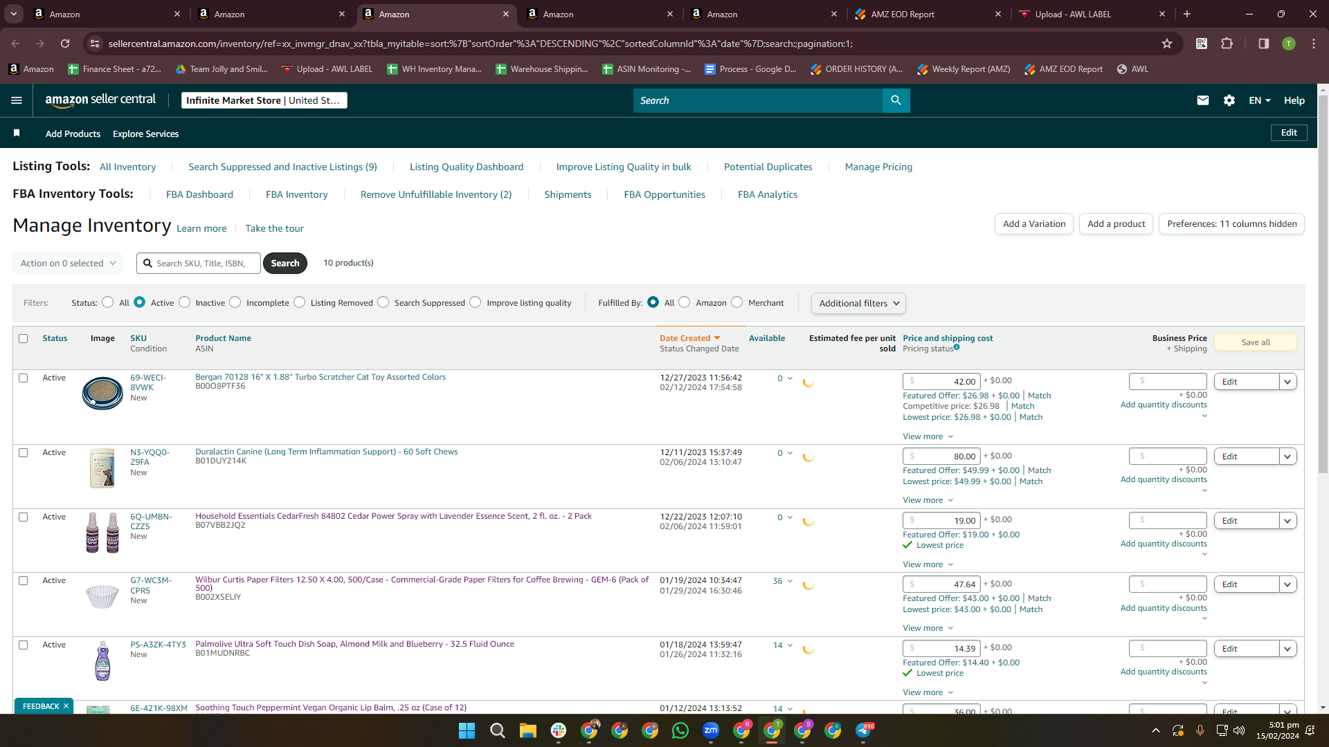The image size is (1329, 747).
Task: Open the Listing Quality Dashboard
Action: pos(467,167)
